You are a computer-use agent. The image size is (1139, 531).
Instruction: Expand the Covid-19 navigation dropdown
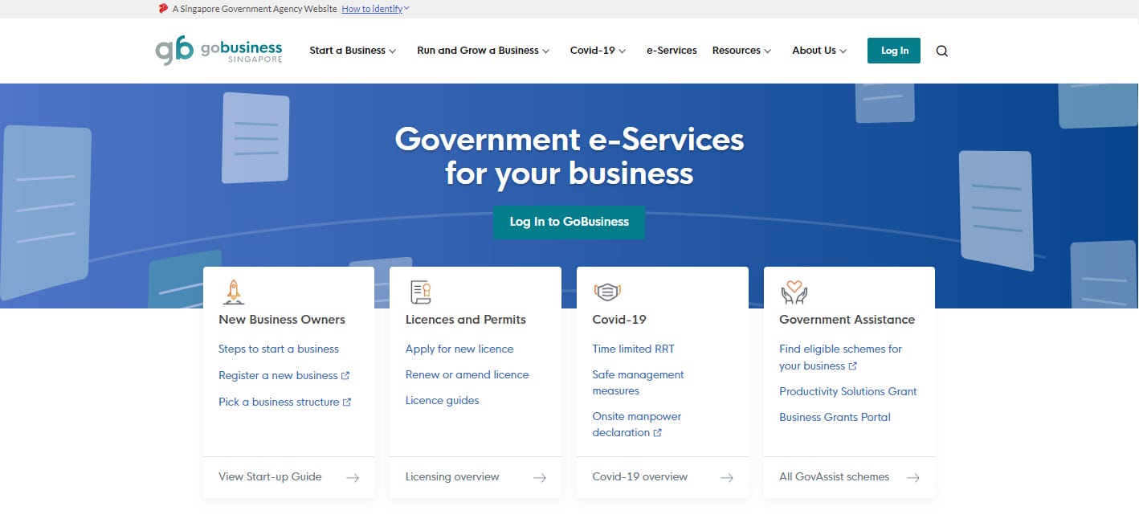click(598, 51)
